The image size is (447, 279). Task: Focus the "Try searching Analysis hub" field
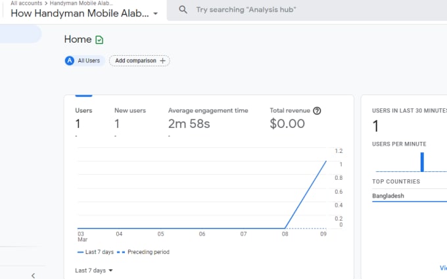point(307,10)
